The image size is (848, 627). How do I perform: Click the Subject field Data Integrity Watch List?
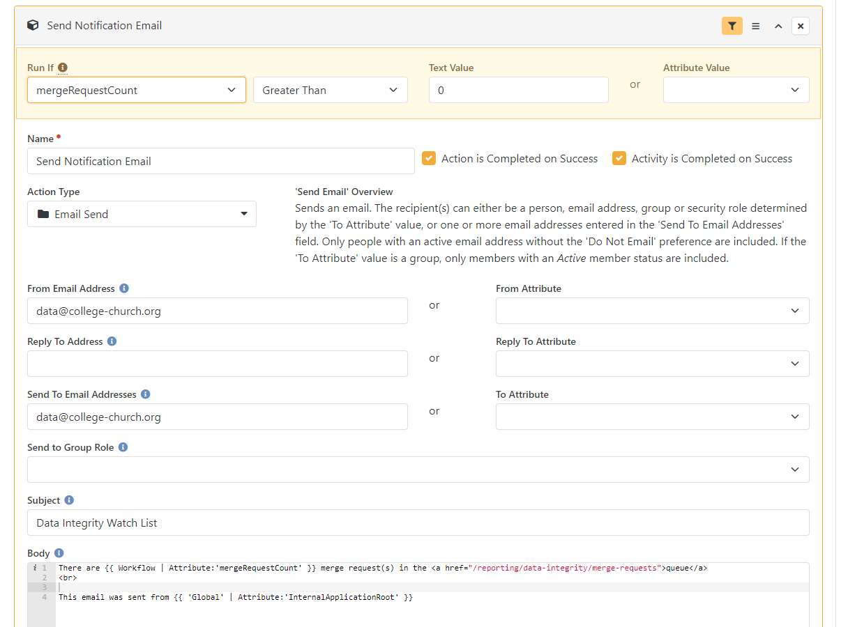point(418,522)
